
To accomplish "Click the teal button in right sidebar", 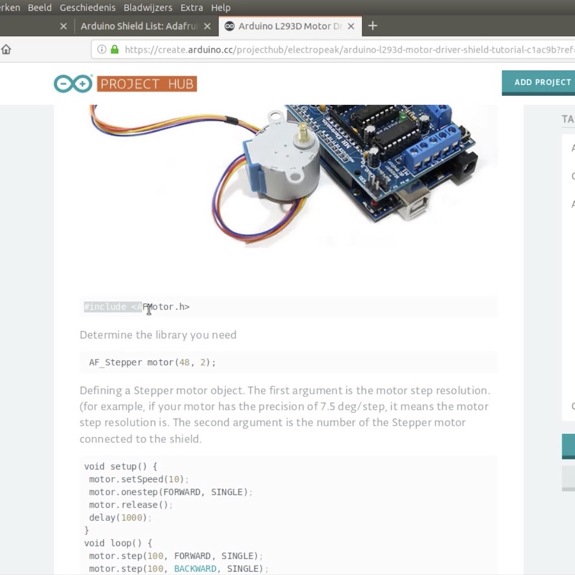I will coord(568,446).
